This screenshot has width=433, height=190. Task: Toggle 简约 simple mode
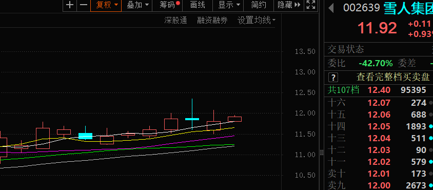259,5
